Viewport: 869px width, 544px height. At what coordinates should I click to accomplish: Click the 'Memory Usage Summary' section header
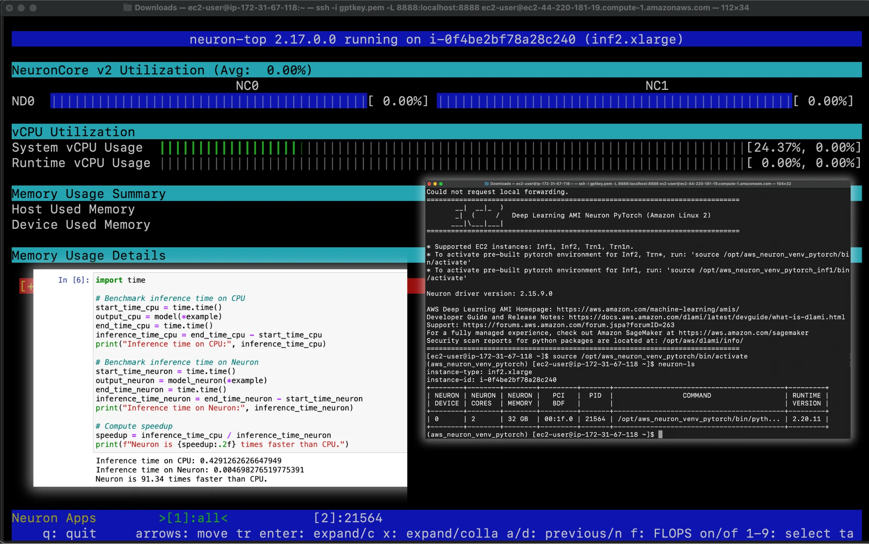tap(218, 193)
